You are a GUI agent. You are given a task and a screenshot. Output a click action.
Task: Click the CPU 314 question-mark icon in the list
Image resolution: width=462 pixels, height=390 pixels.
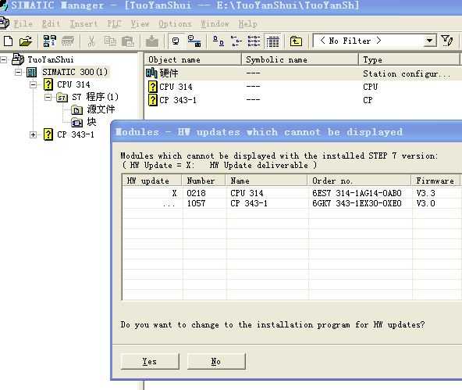click(153, 87)
